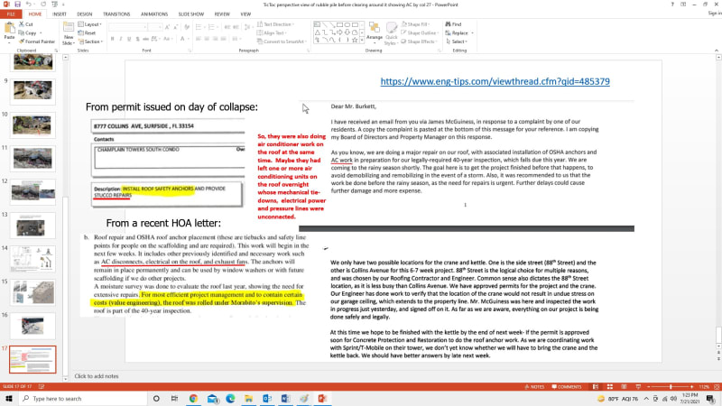The height and width of the screenshot is (406, 722).
Task: Toggle Strikethrough formatting
Action: pyautogui.click(x=145, y=39)
